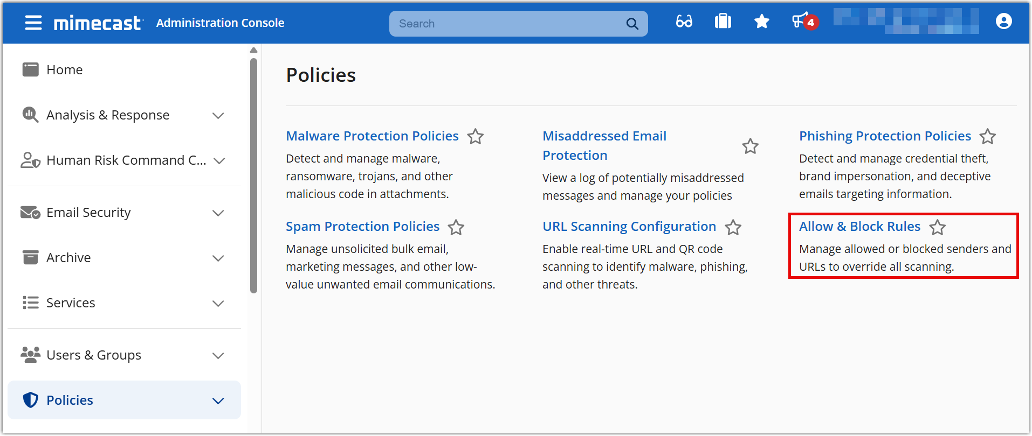Expand the Archive chevron
The height and width of the screenshot is (436, 1032).
click(218, 258)
